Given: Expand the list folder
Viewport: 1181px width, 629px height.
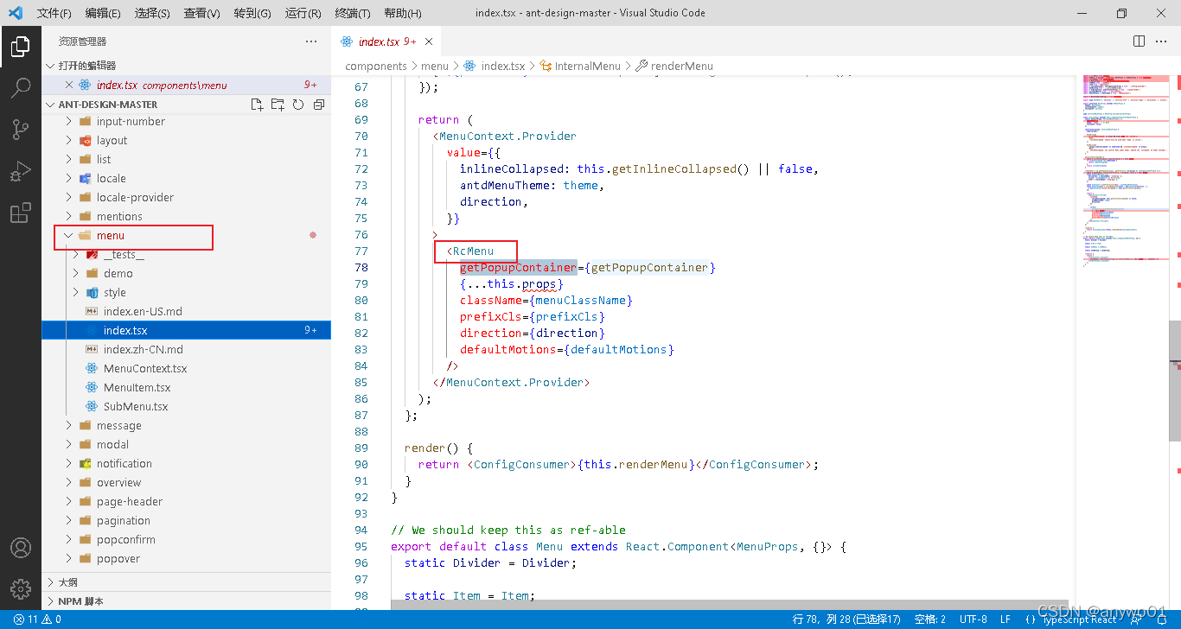Looking at the screenshot, I should pos(186,160).
